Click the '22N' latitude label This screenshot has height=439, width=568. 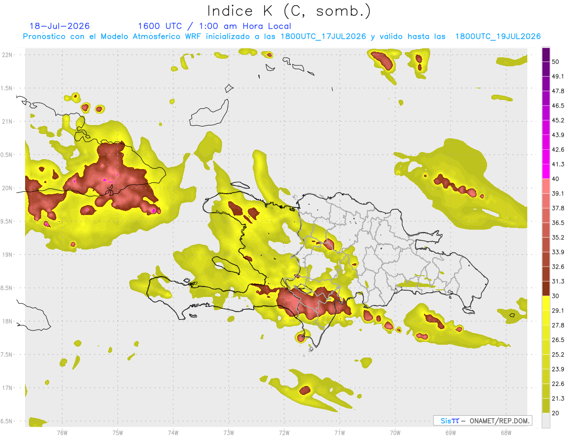point(8,55)
